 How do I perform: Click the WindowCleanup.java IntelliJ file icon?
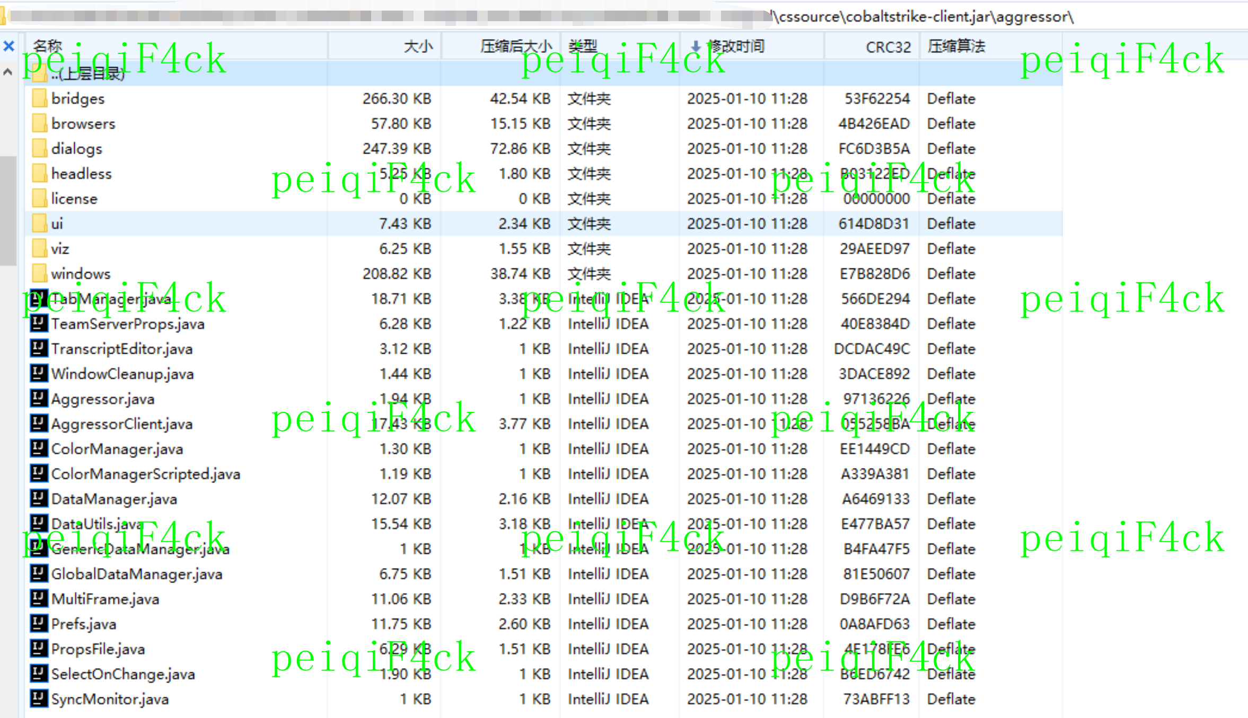tap(39, 373)
